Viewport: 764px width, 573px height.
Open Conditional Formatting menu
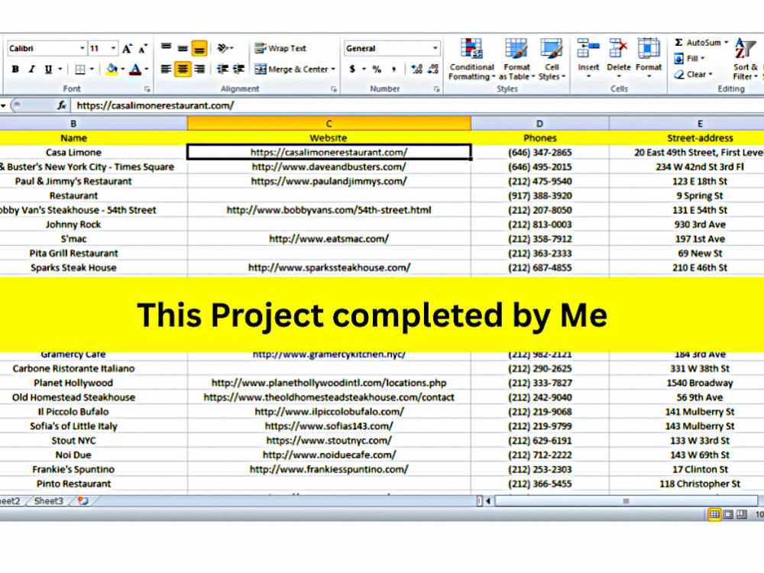click(x=471, y=59)
